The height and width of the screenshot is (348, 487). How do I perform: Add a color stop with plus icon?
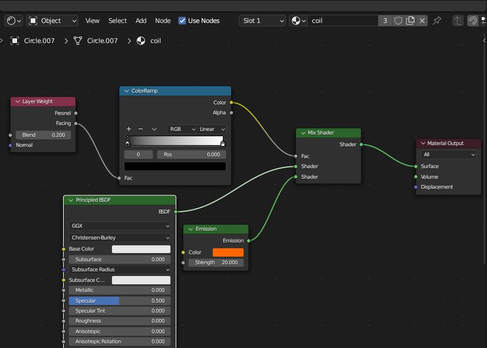129,129
